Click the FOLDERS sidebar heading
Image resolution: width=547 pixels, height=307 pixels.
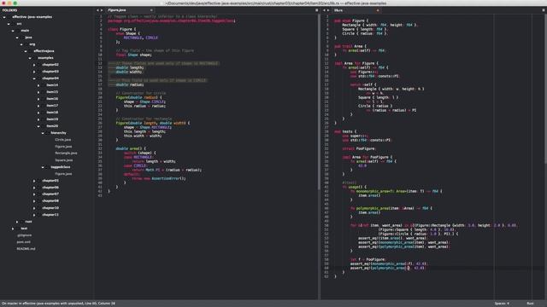[9, 10]
